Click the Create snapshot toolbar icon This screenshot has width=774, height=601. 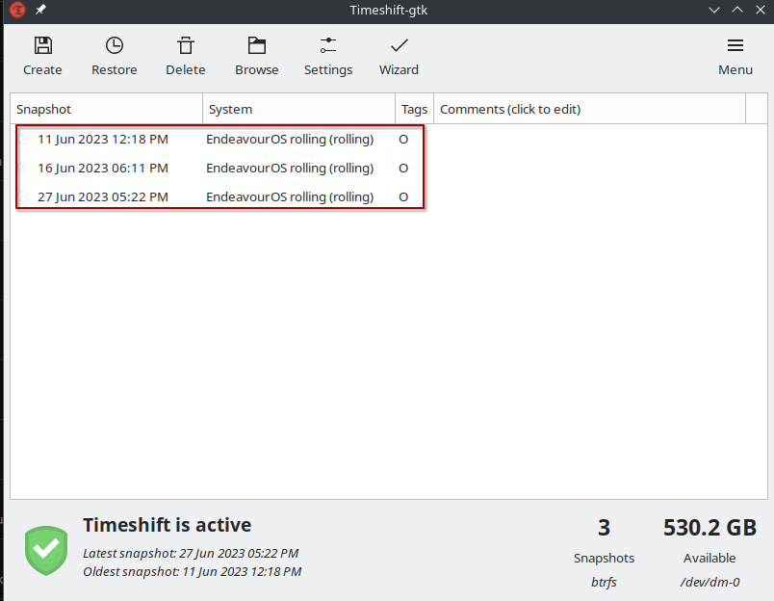tap(43, 45)
